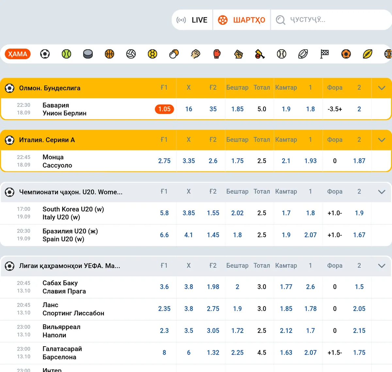Select the ҲАМА all-sports filter
The height and width of the screenshot is (372, 392).
(x=18, y=54)
